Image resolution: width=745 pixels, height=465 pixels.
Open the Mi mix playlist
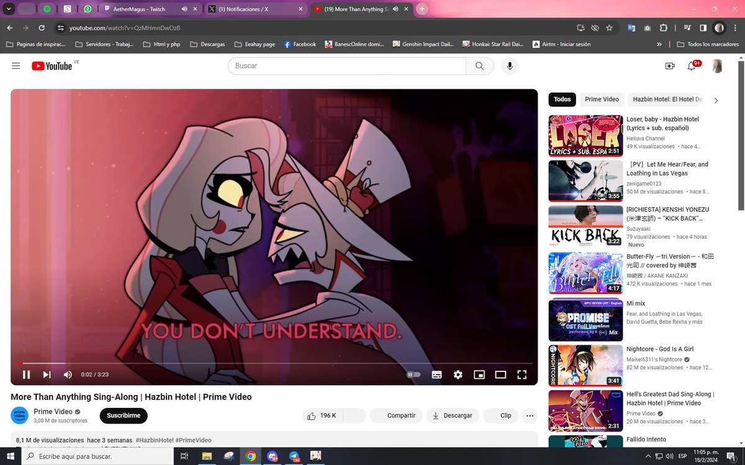[636, 303]
